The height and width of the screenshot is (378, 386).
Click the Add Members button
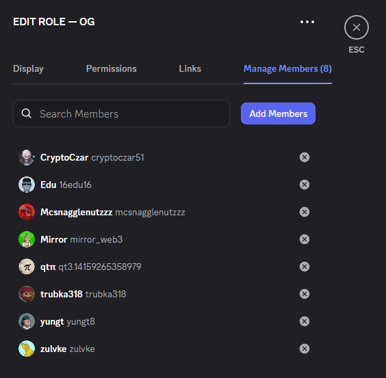click(x=278, y=113)
